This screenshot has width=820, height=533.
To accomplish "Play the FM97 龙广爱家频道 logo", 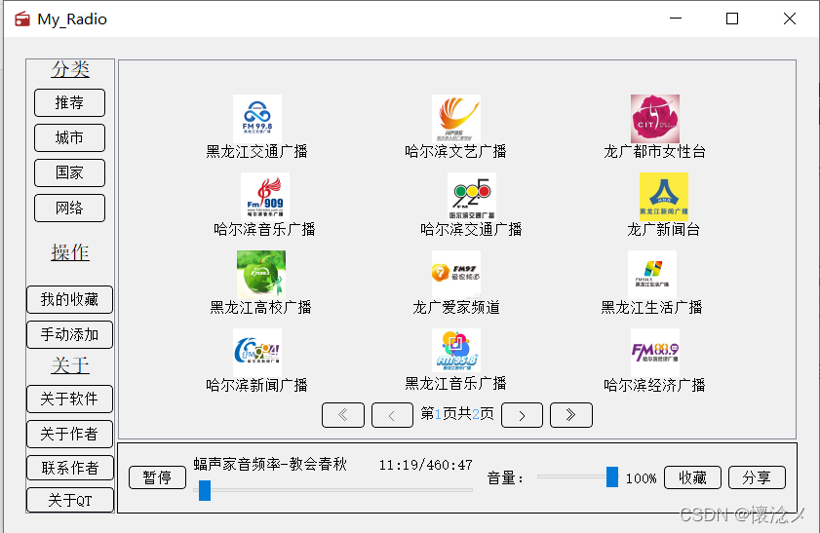I will (456, 275).
